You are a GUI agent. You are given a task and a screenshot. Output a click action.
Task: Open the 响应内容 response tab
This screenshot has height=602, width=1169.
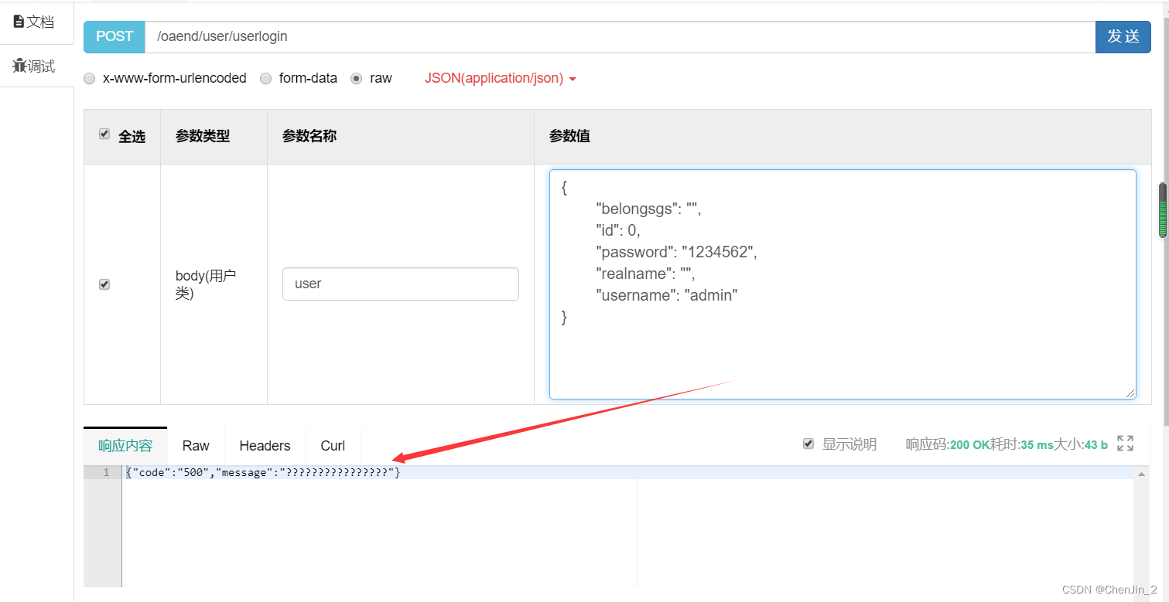click(x=125, y=446)
